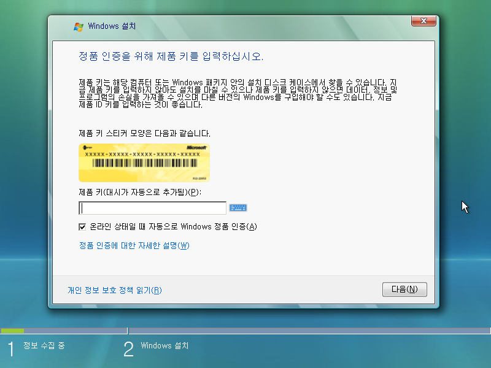Viewport: 491px width, 368px height.
Task: Click the Windows 설치 title bar text
Action: point(112,26)
